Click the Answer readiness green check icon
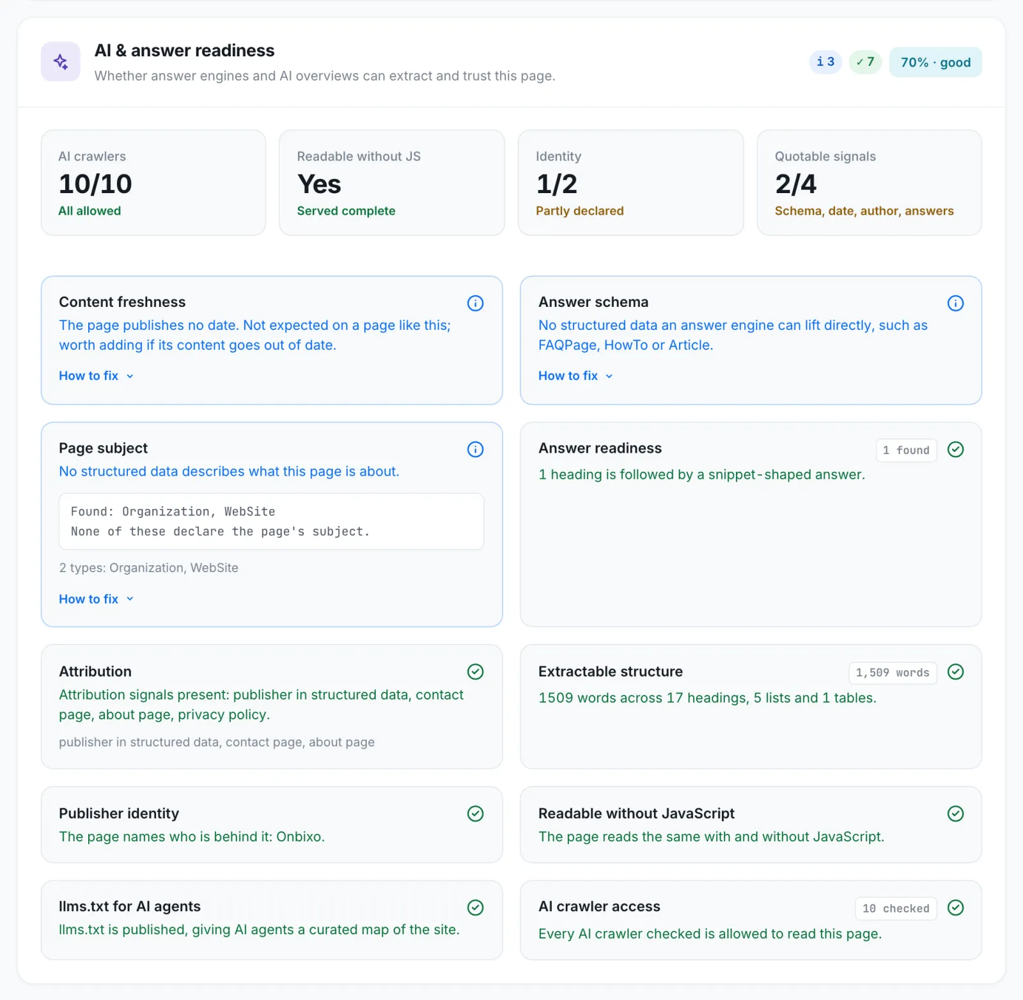Screen dimensions: 1023x1000 pyautogui.click(x=955, y=449)
